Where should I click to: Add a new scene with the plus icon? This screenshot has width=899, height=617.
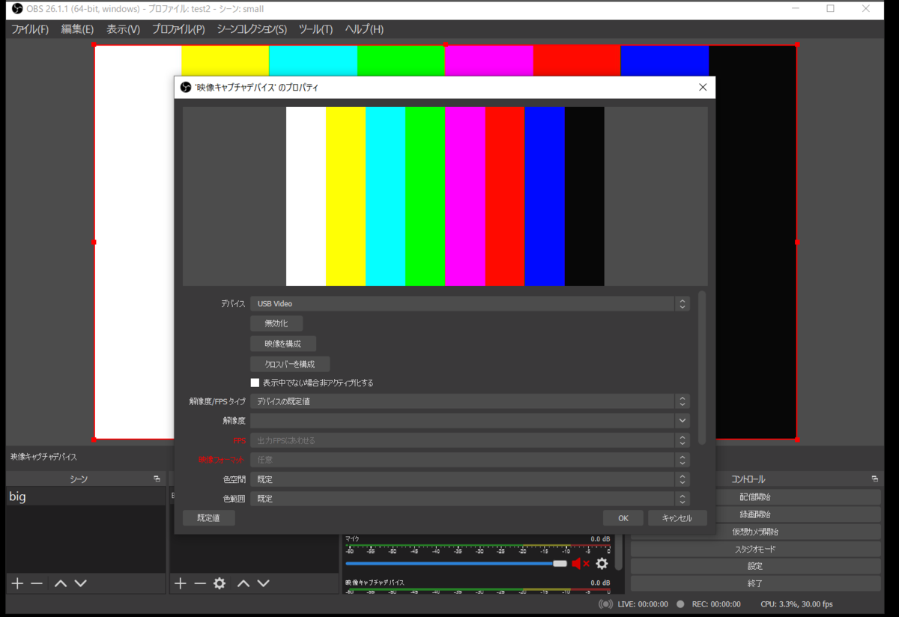[x=16, y=583]
